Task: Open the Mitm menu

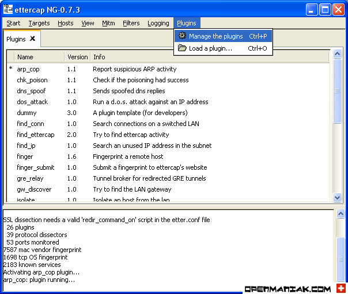Action: (108, 23)
